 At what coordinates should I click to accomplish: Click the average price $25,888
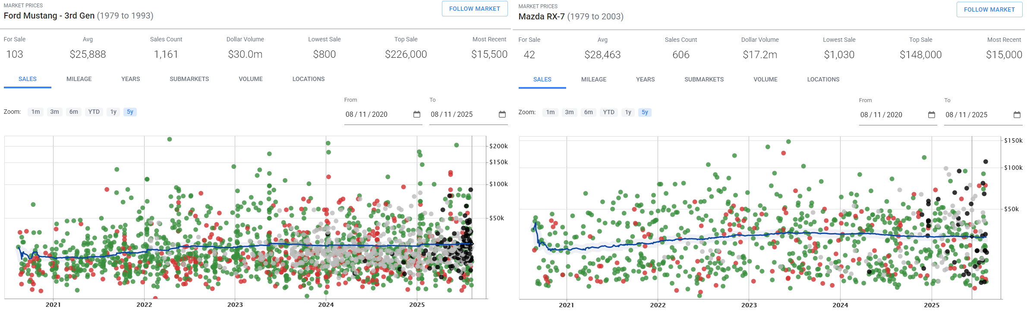pyautogui.click(x=88, y=54)
